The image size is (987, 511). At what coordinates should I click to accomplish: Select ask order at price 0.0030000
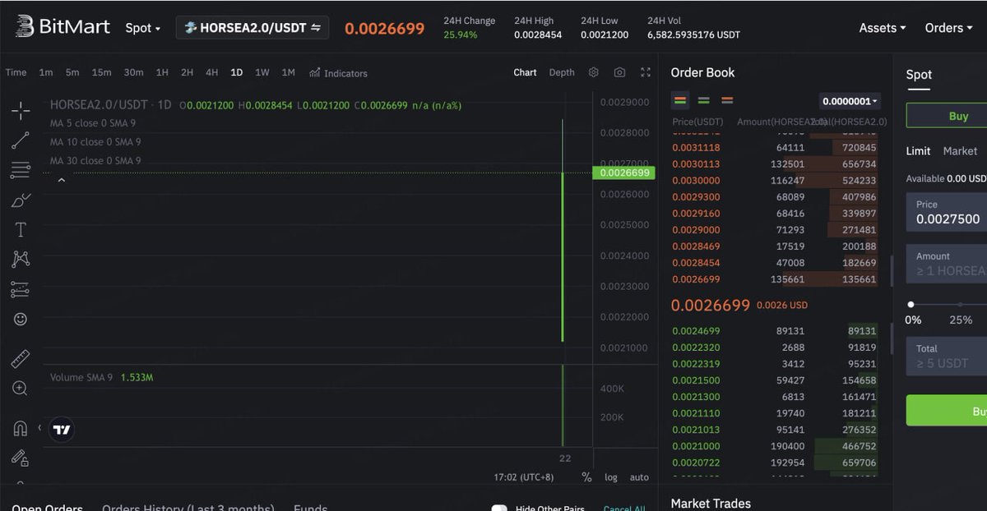pyautogui.click(x=774, y=181)
